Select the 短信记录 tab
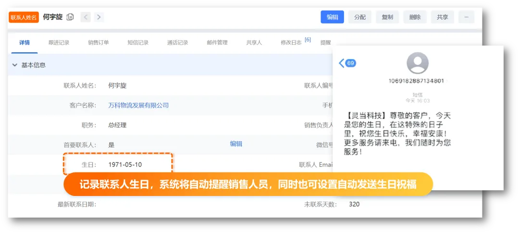Screen dimensions: 519x233 click(138, 42)
